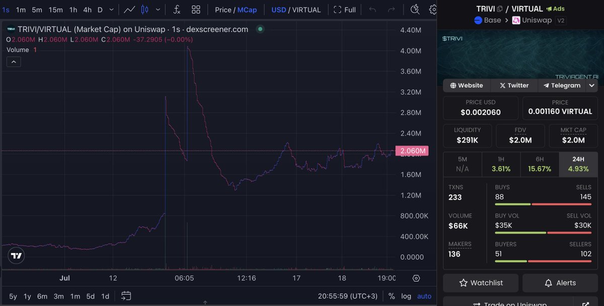Viewport: 604px width, 306px height.
Task: Open the indicators fx icon
Action: pyautogui.click(x=177, y=10)
